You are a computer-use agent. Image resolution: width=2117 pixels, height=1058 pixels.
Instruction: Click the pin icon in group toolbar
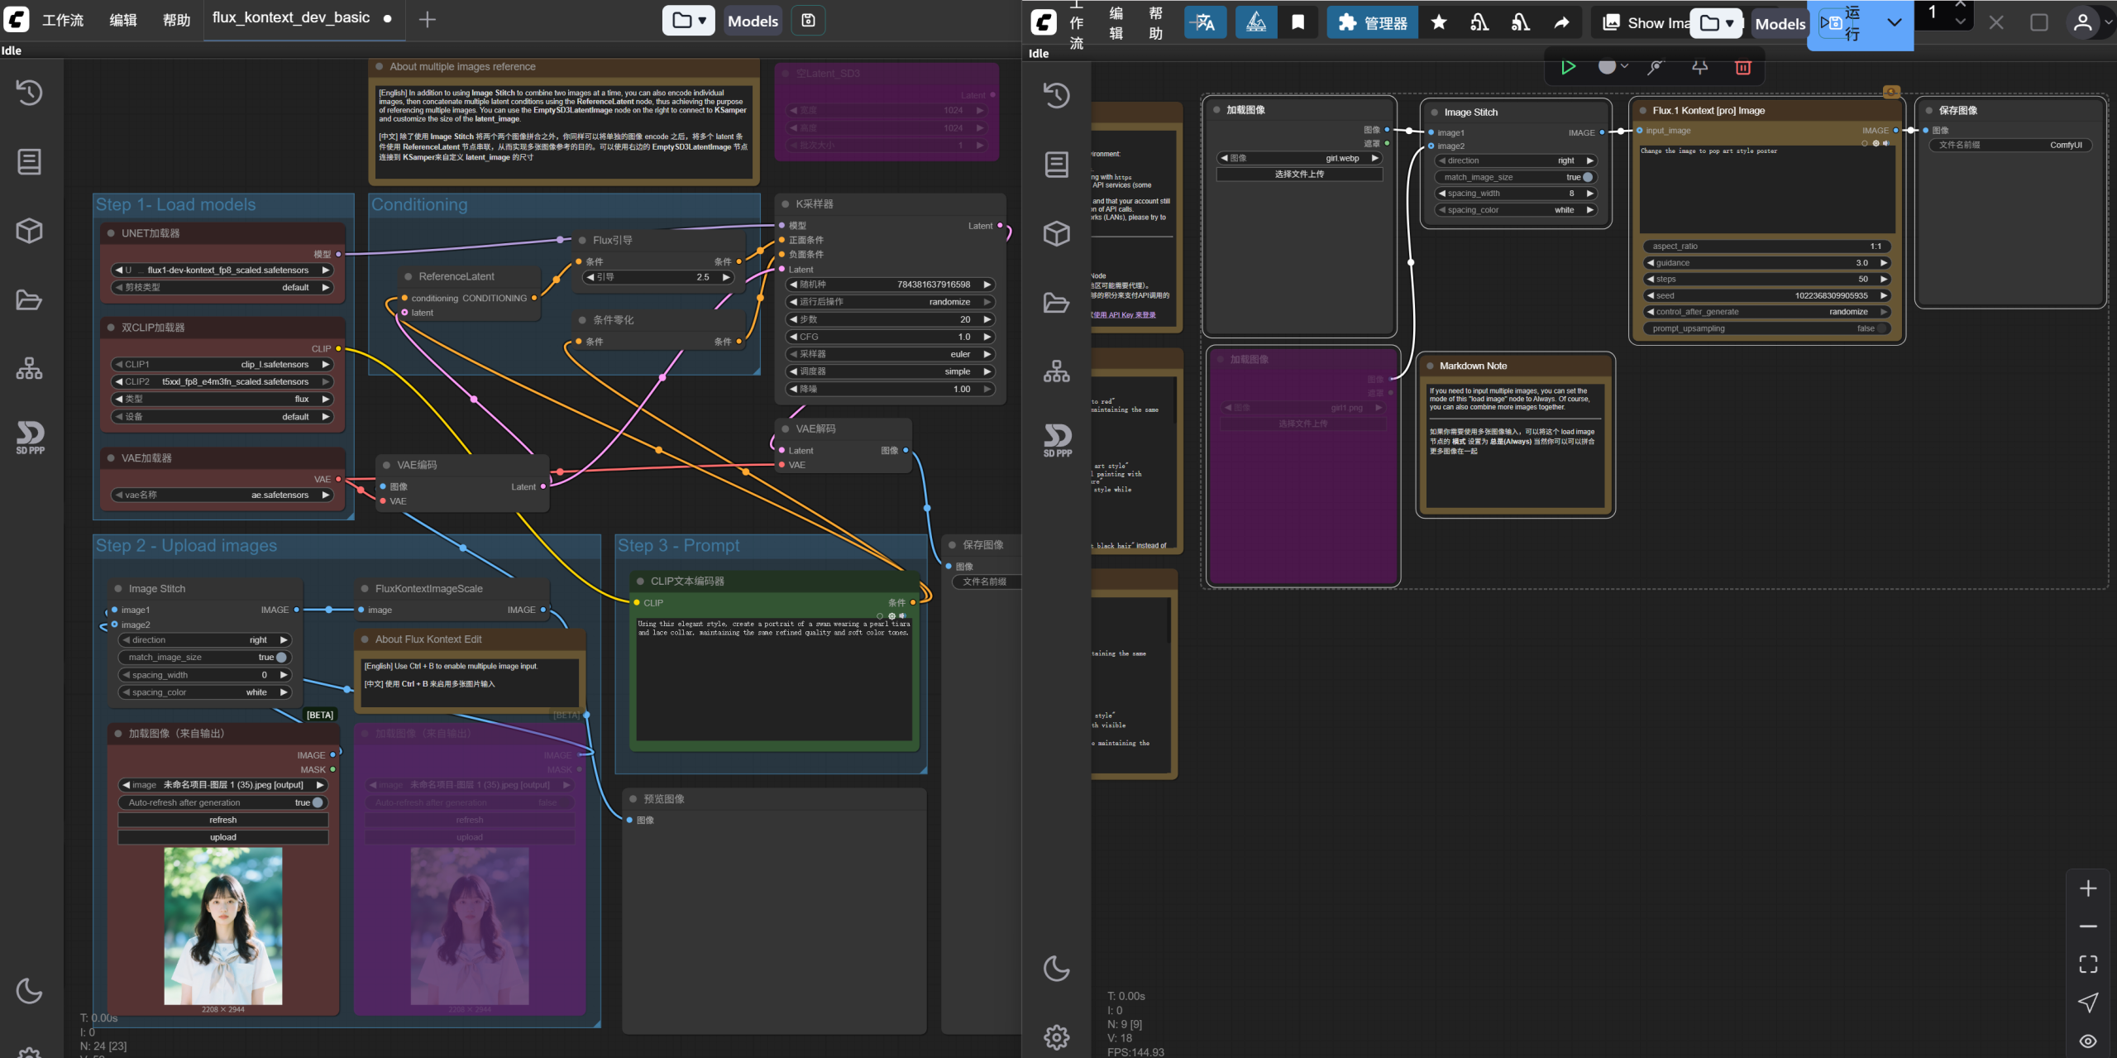tap(1699, 68)
